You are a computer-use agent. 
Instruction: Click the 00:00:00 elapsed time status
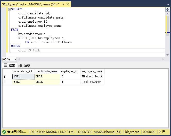pos(149,132)
